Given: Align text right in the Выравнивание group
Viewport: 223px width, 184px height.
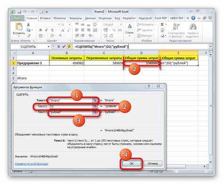Looking at the screenshot, I should pyautogui.click(x=88, y=30).
